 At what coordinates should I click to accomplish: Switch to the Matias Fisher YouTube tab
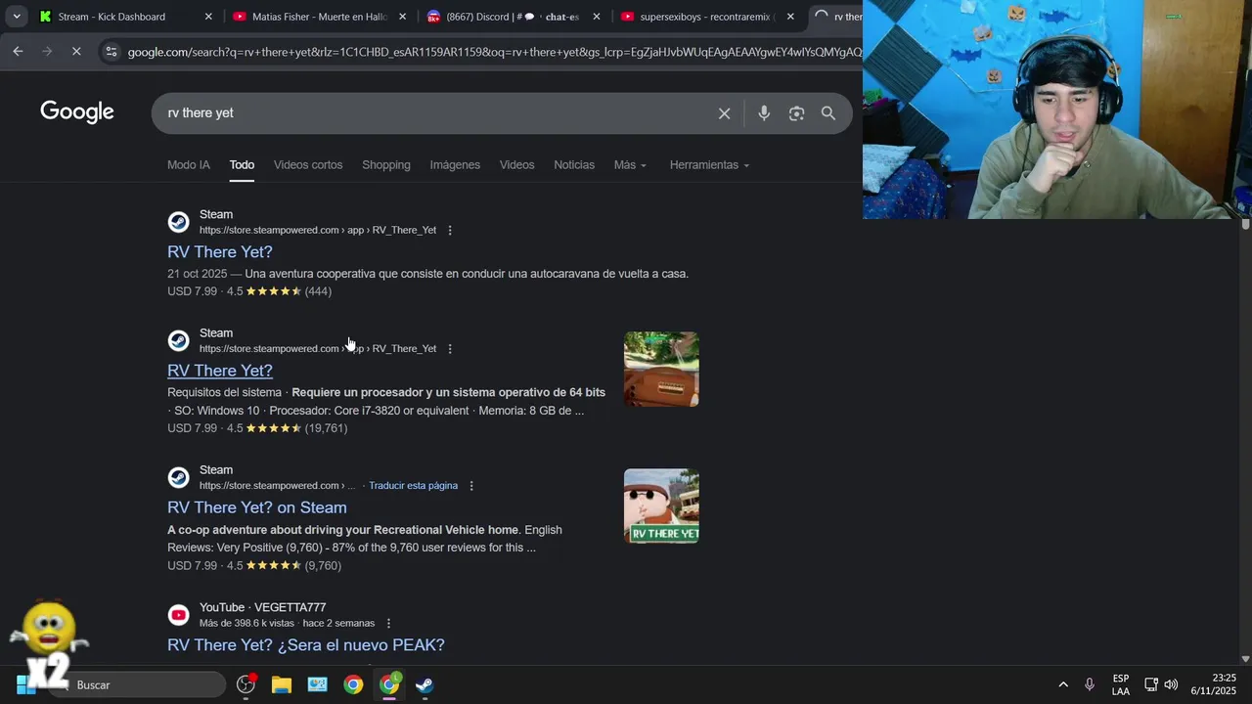[320, 17]
